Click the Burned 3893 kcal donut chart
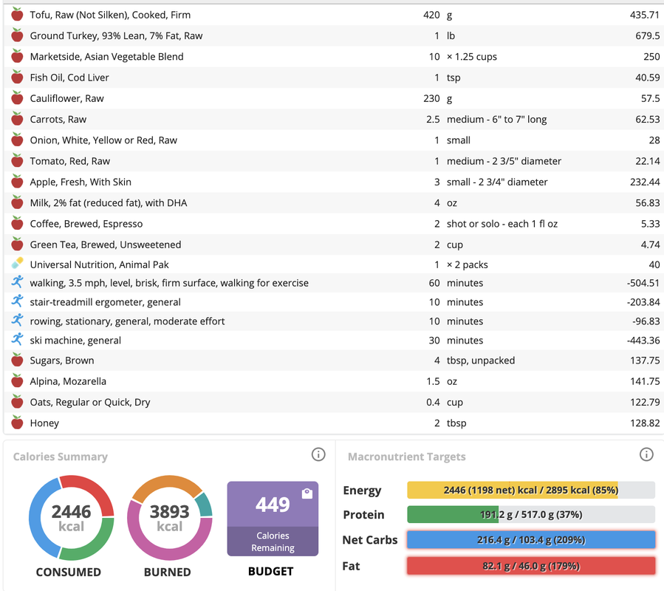The height and width of the screenshot is (591, 664). [169, 518]
